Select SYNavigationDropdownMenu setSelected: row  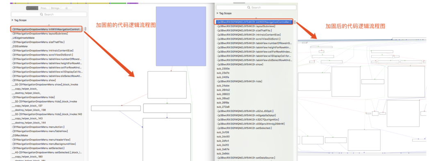pyautogui.click(x=38, y=148)
